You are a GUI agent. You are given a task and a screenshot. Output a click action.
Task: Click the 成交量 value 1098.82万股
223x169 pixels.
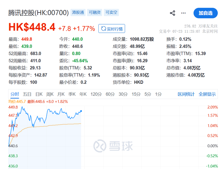[x=142, y=39]
